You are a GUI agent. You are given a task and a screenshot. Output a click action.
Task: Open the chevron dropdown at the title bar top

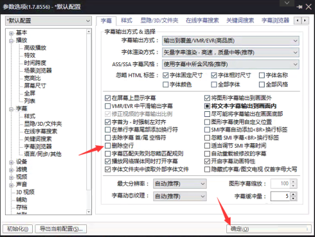coord(287,3)
